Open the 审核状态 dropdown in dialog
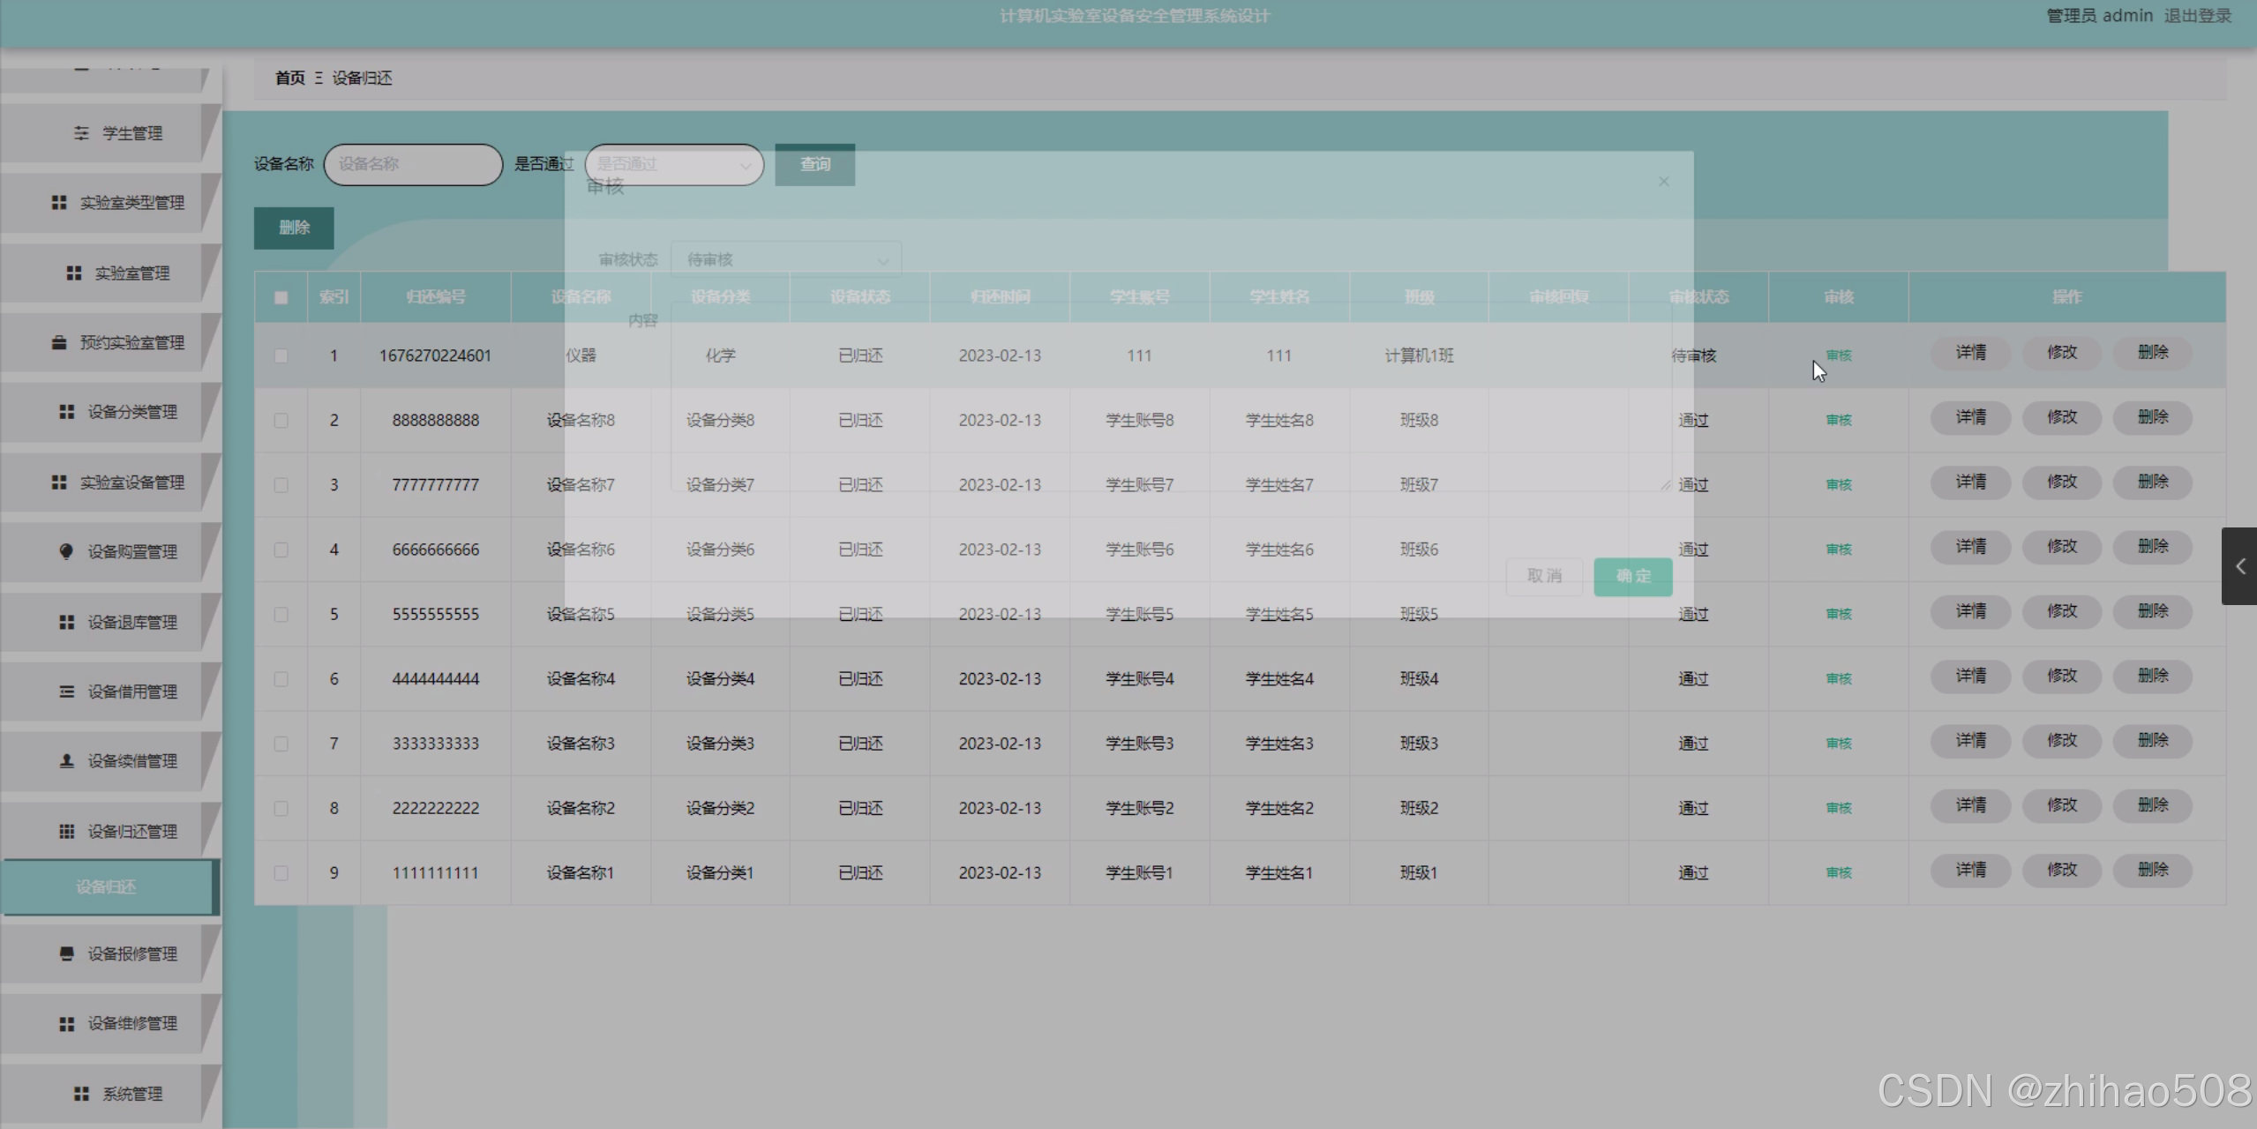 coord(785,259)
